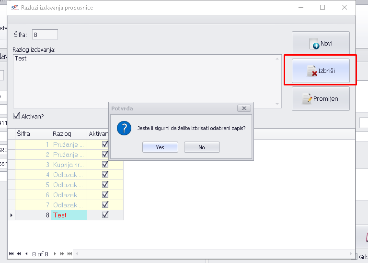
Task: Toggle Aktivan checkbox for row 3
Action: pyautogui.click(x=105, y=165)
